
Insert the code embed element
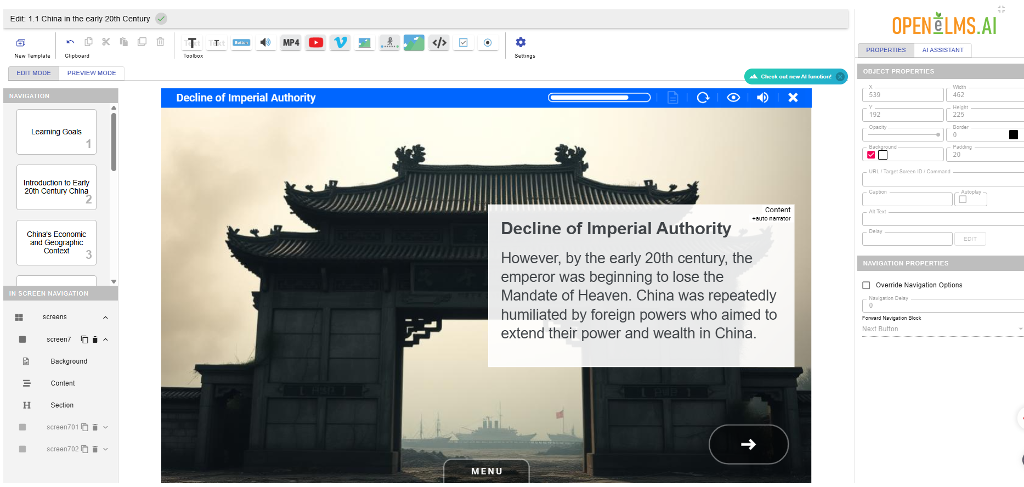pos(439,43)
